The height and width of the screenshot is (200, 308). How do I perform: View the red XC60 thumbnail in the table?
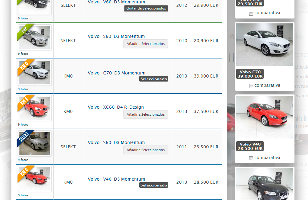point(35,108)
